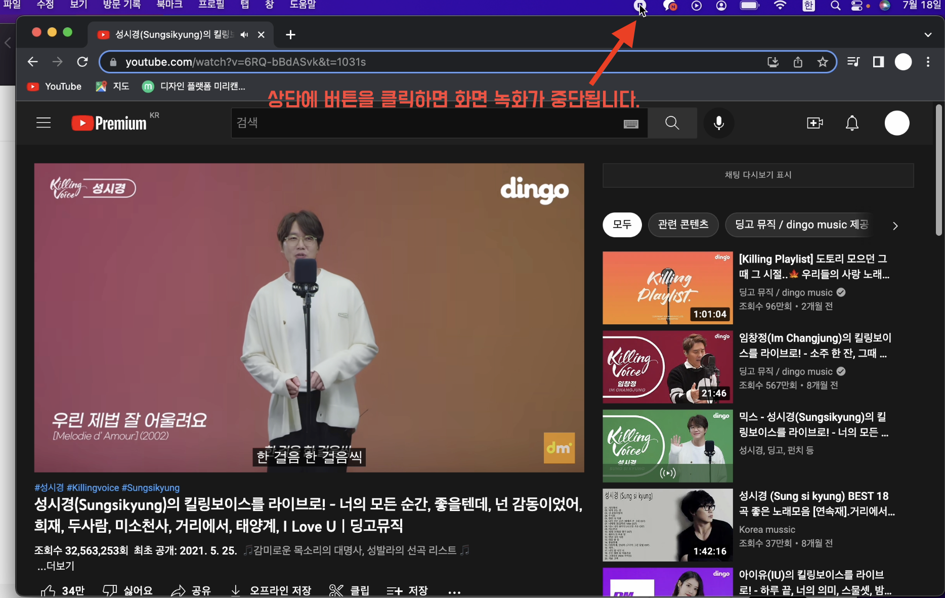Open the create video icon

pyautogui.click(x=815, y=123)
